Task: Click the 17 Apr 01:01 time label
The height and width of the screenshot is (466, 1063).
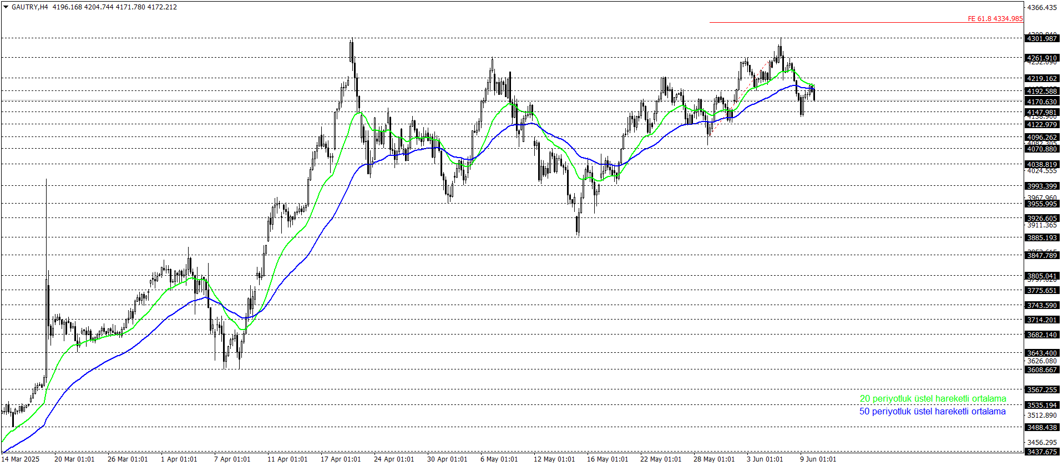Action: click(x=341, y=459)
